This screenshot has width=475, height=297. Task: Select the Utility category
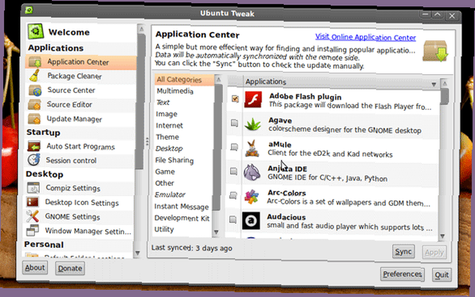pyautogui.click(x=164, y=229)
